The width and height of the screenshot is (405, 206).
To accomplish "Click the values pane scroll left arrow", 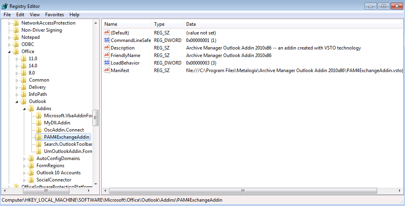I will pos(105,191).
